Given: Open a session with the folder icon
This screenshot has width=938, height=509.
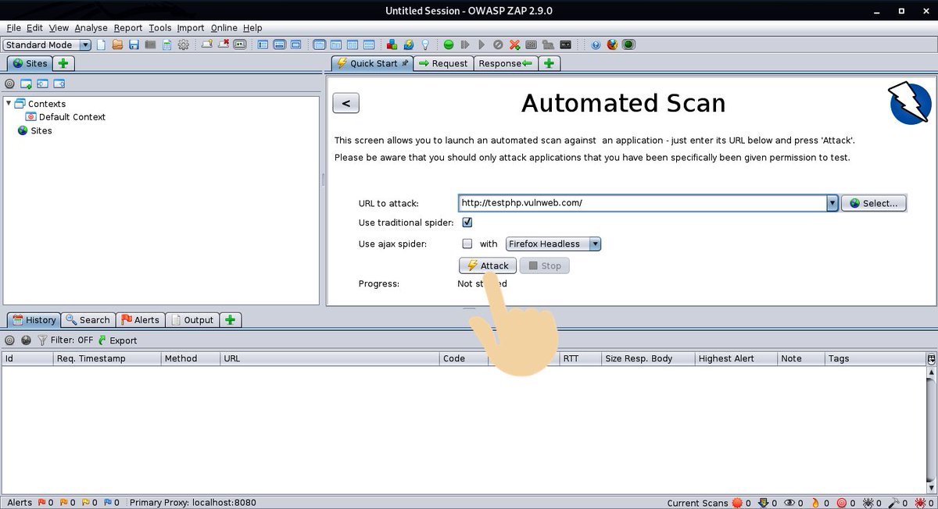Looking at the screenshot, I should tap(117, 44).
